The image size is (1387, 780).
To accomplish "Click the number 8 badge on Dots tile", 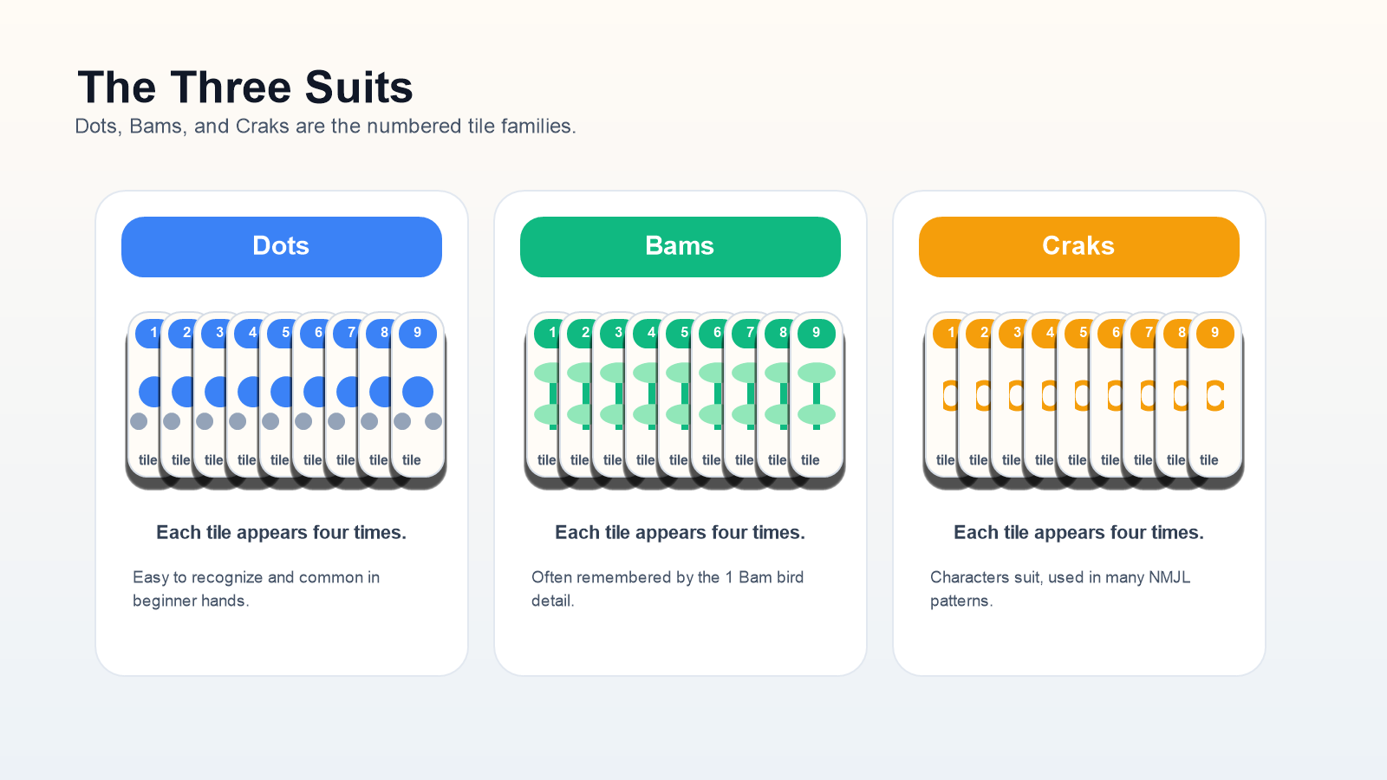I will tap(378, 333).
